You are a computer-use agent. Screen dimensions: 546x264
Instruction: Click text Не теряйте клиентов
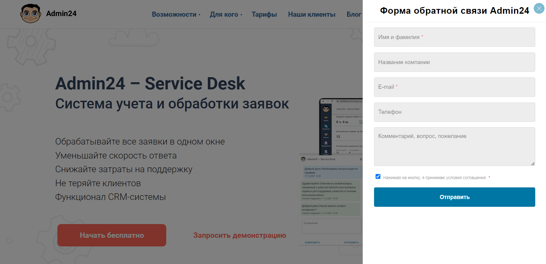coord(98,183)
